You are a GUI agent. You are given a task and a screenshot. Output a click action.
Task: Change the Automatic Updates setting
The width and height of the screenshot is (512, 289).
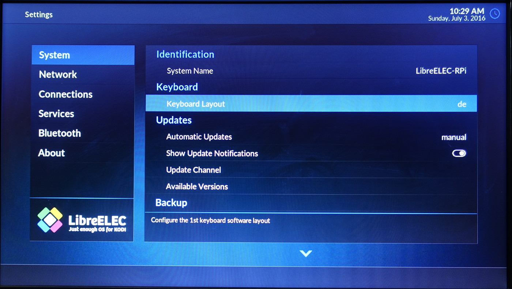pyautogui.click(x=311, y=137)
